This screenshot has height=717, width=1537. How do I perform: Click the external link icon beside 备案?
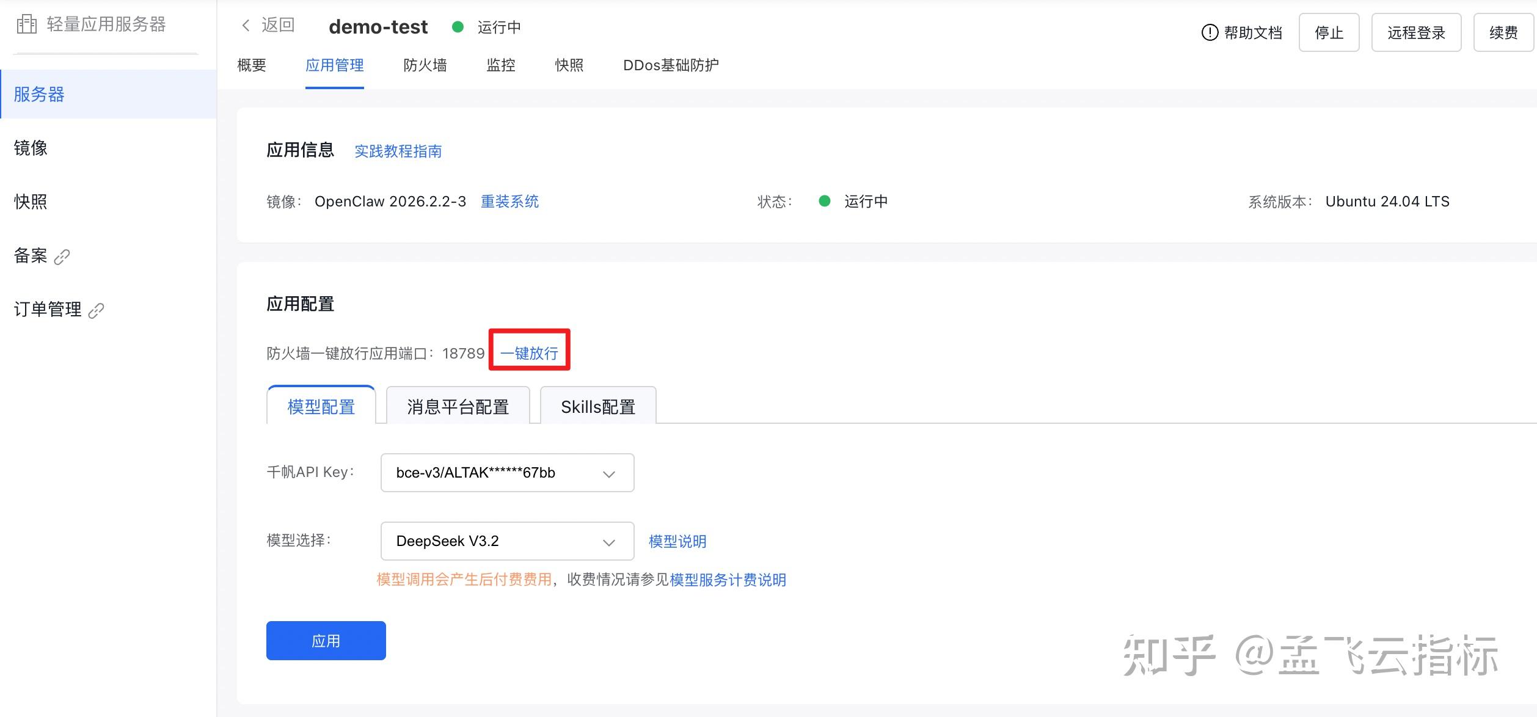tap(62, 257)
